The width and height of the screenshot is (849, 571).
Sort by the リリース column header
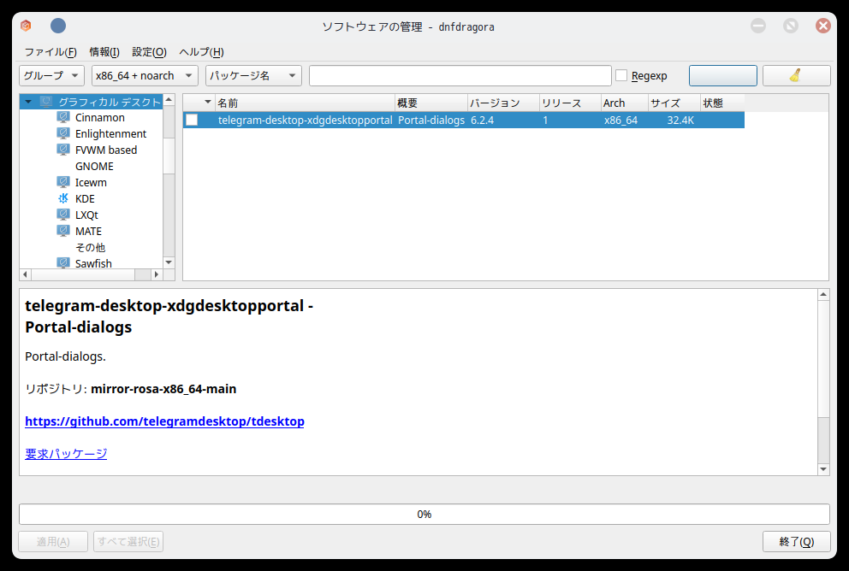coord(570,103)
